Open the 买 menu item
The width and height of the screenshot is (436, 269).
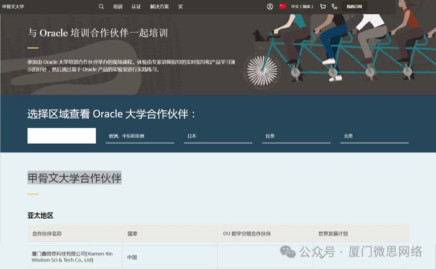pyautogui.click(x=181, y=6)
